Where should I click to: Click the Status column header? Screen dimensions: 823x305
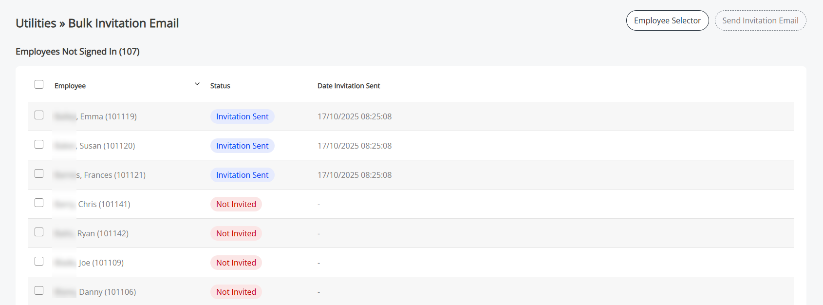click(x=220, y=86)
